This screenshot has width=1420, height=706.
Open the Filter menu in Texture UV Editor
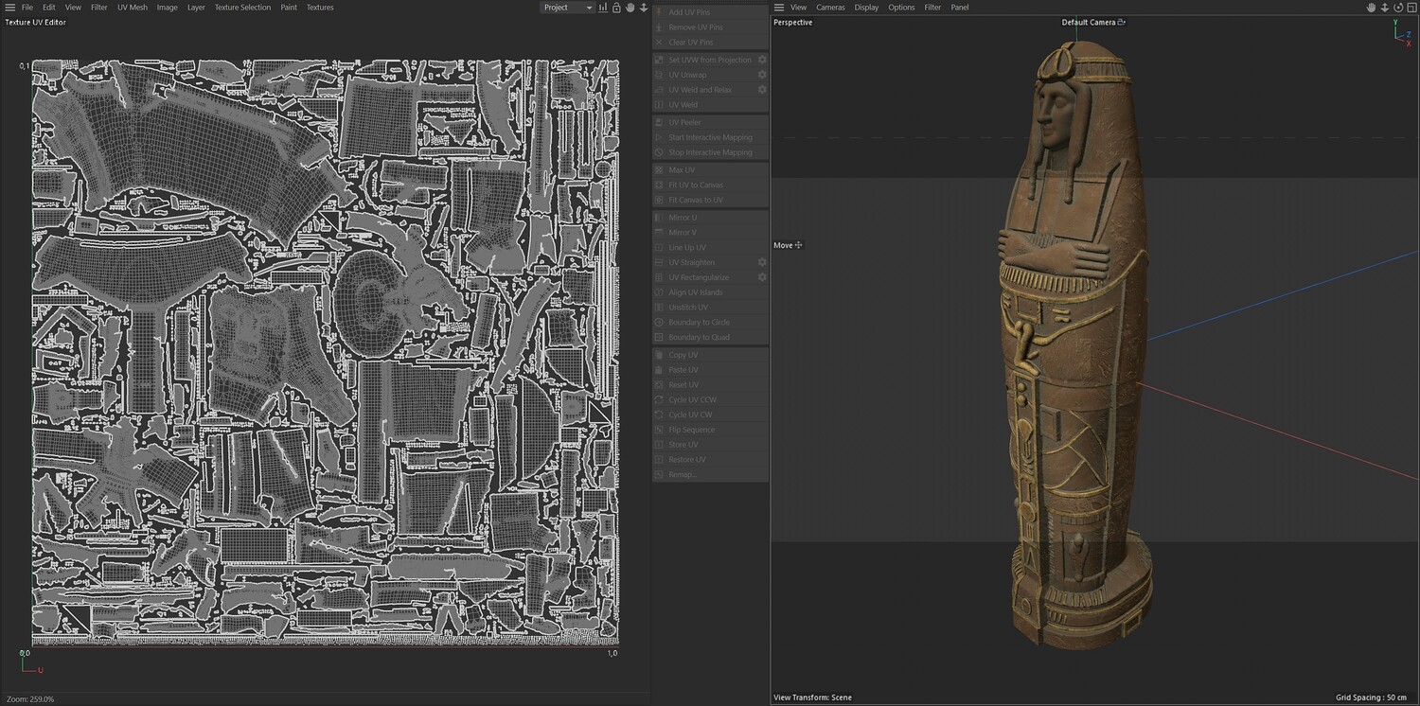tap(99, 8)
